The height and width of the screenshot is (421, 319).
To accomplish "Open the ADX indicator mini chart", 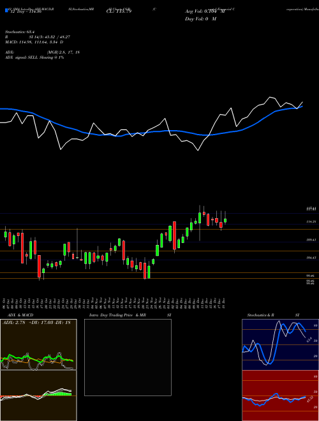I will 38,344.
